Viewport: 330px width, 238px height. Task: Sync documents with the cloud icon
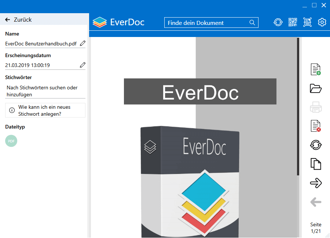click(278, 22)
